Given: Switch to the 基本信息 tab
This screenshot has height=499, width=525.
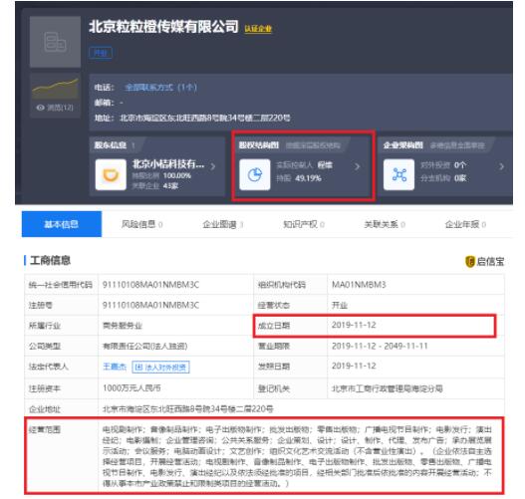Looking at the screenshot, I should point(62,224).
